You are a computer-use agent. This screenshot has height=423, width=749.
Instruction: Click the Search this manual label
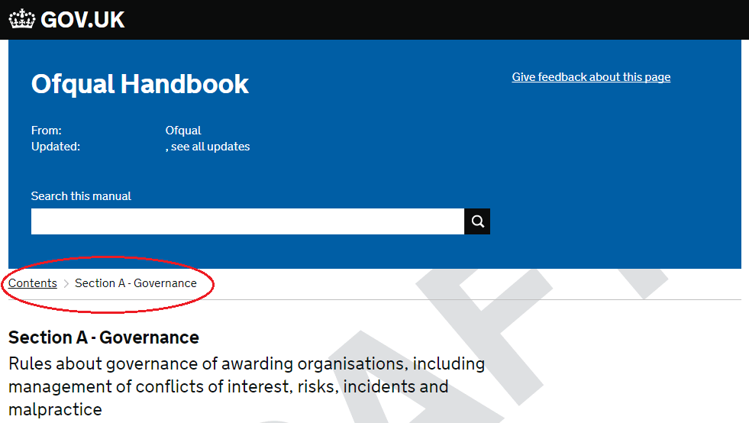coord(81,196)
